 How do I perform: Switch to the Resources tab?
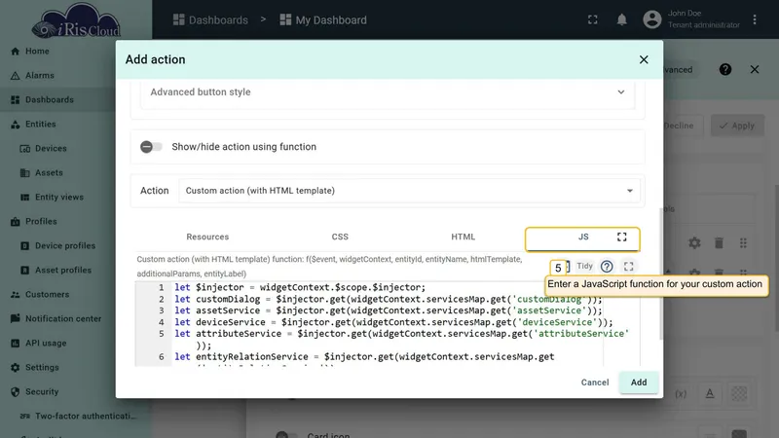(x=207, y=237)
